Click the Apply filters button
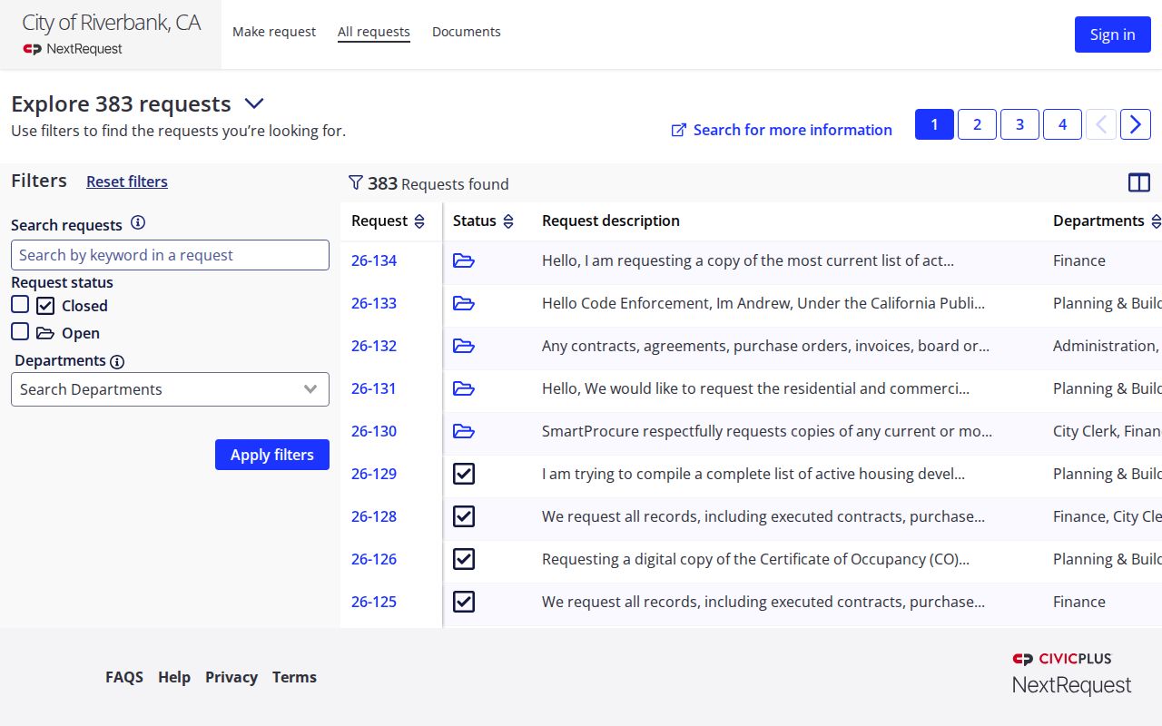The width and height of the screenshot is (1162, 726). [x=272, y=455]
